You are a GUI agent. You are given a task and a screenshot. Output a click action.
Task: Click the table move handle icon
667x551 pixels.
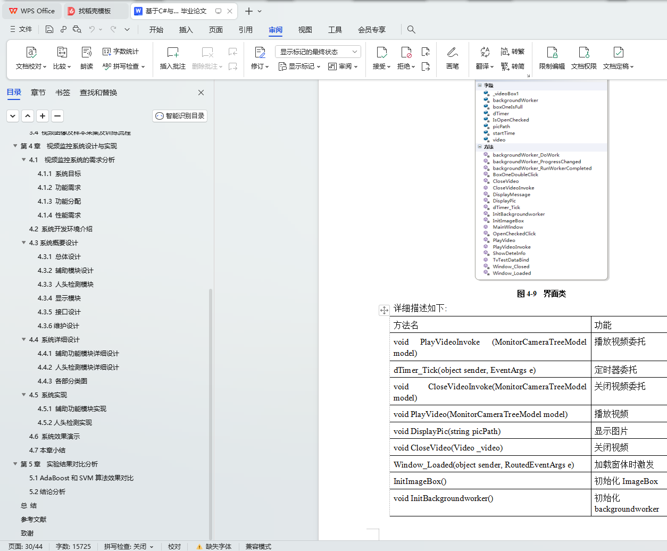(x=384, y=310)
